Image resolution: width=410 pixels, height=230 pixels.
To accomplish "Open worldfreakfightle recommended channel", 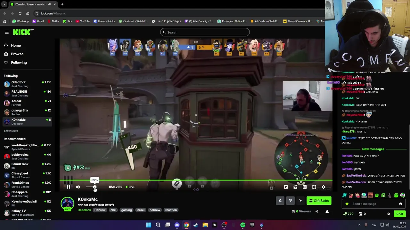I will pyautogui.click(x=27, y=147).
